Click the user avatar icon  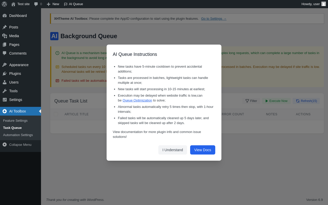[x=324, y=4]
